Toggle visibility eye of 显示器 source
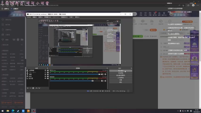The width and height of the screenshot is (201, 113). pos(45,78)
